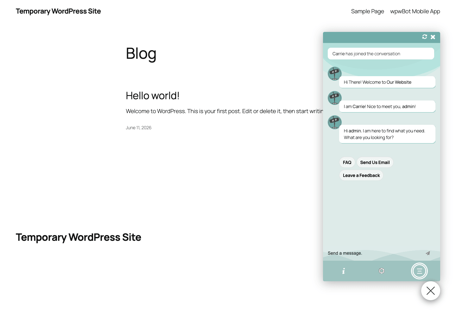Open the wpwBot Mobile App menu link
This screenshot has height=316, width=456.
pos(415,11)
